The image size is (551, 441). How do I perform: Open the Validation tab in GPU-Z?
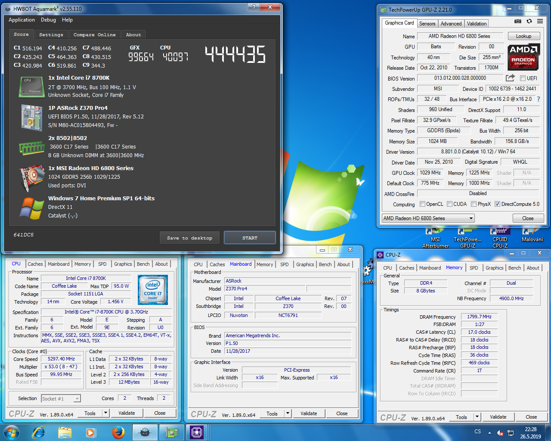point(477,24)
